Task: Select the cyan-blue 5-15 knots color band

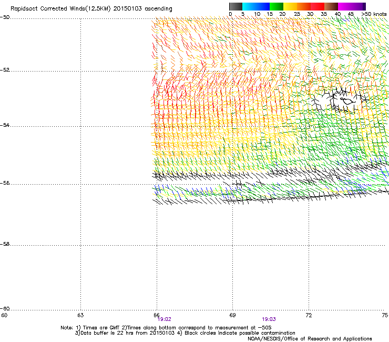Action: 256,6
